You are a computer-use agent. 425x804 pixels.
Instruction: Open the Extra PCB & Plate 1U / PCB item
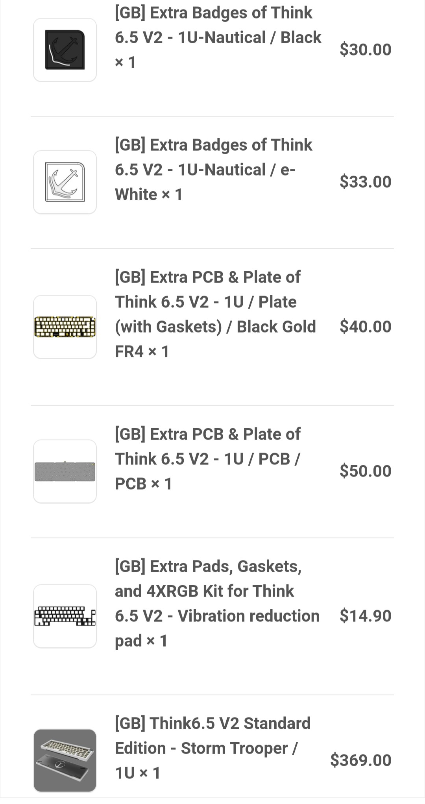pyautogui.click(x=208, y=459)
